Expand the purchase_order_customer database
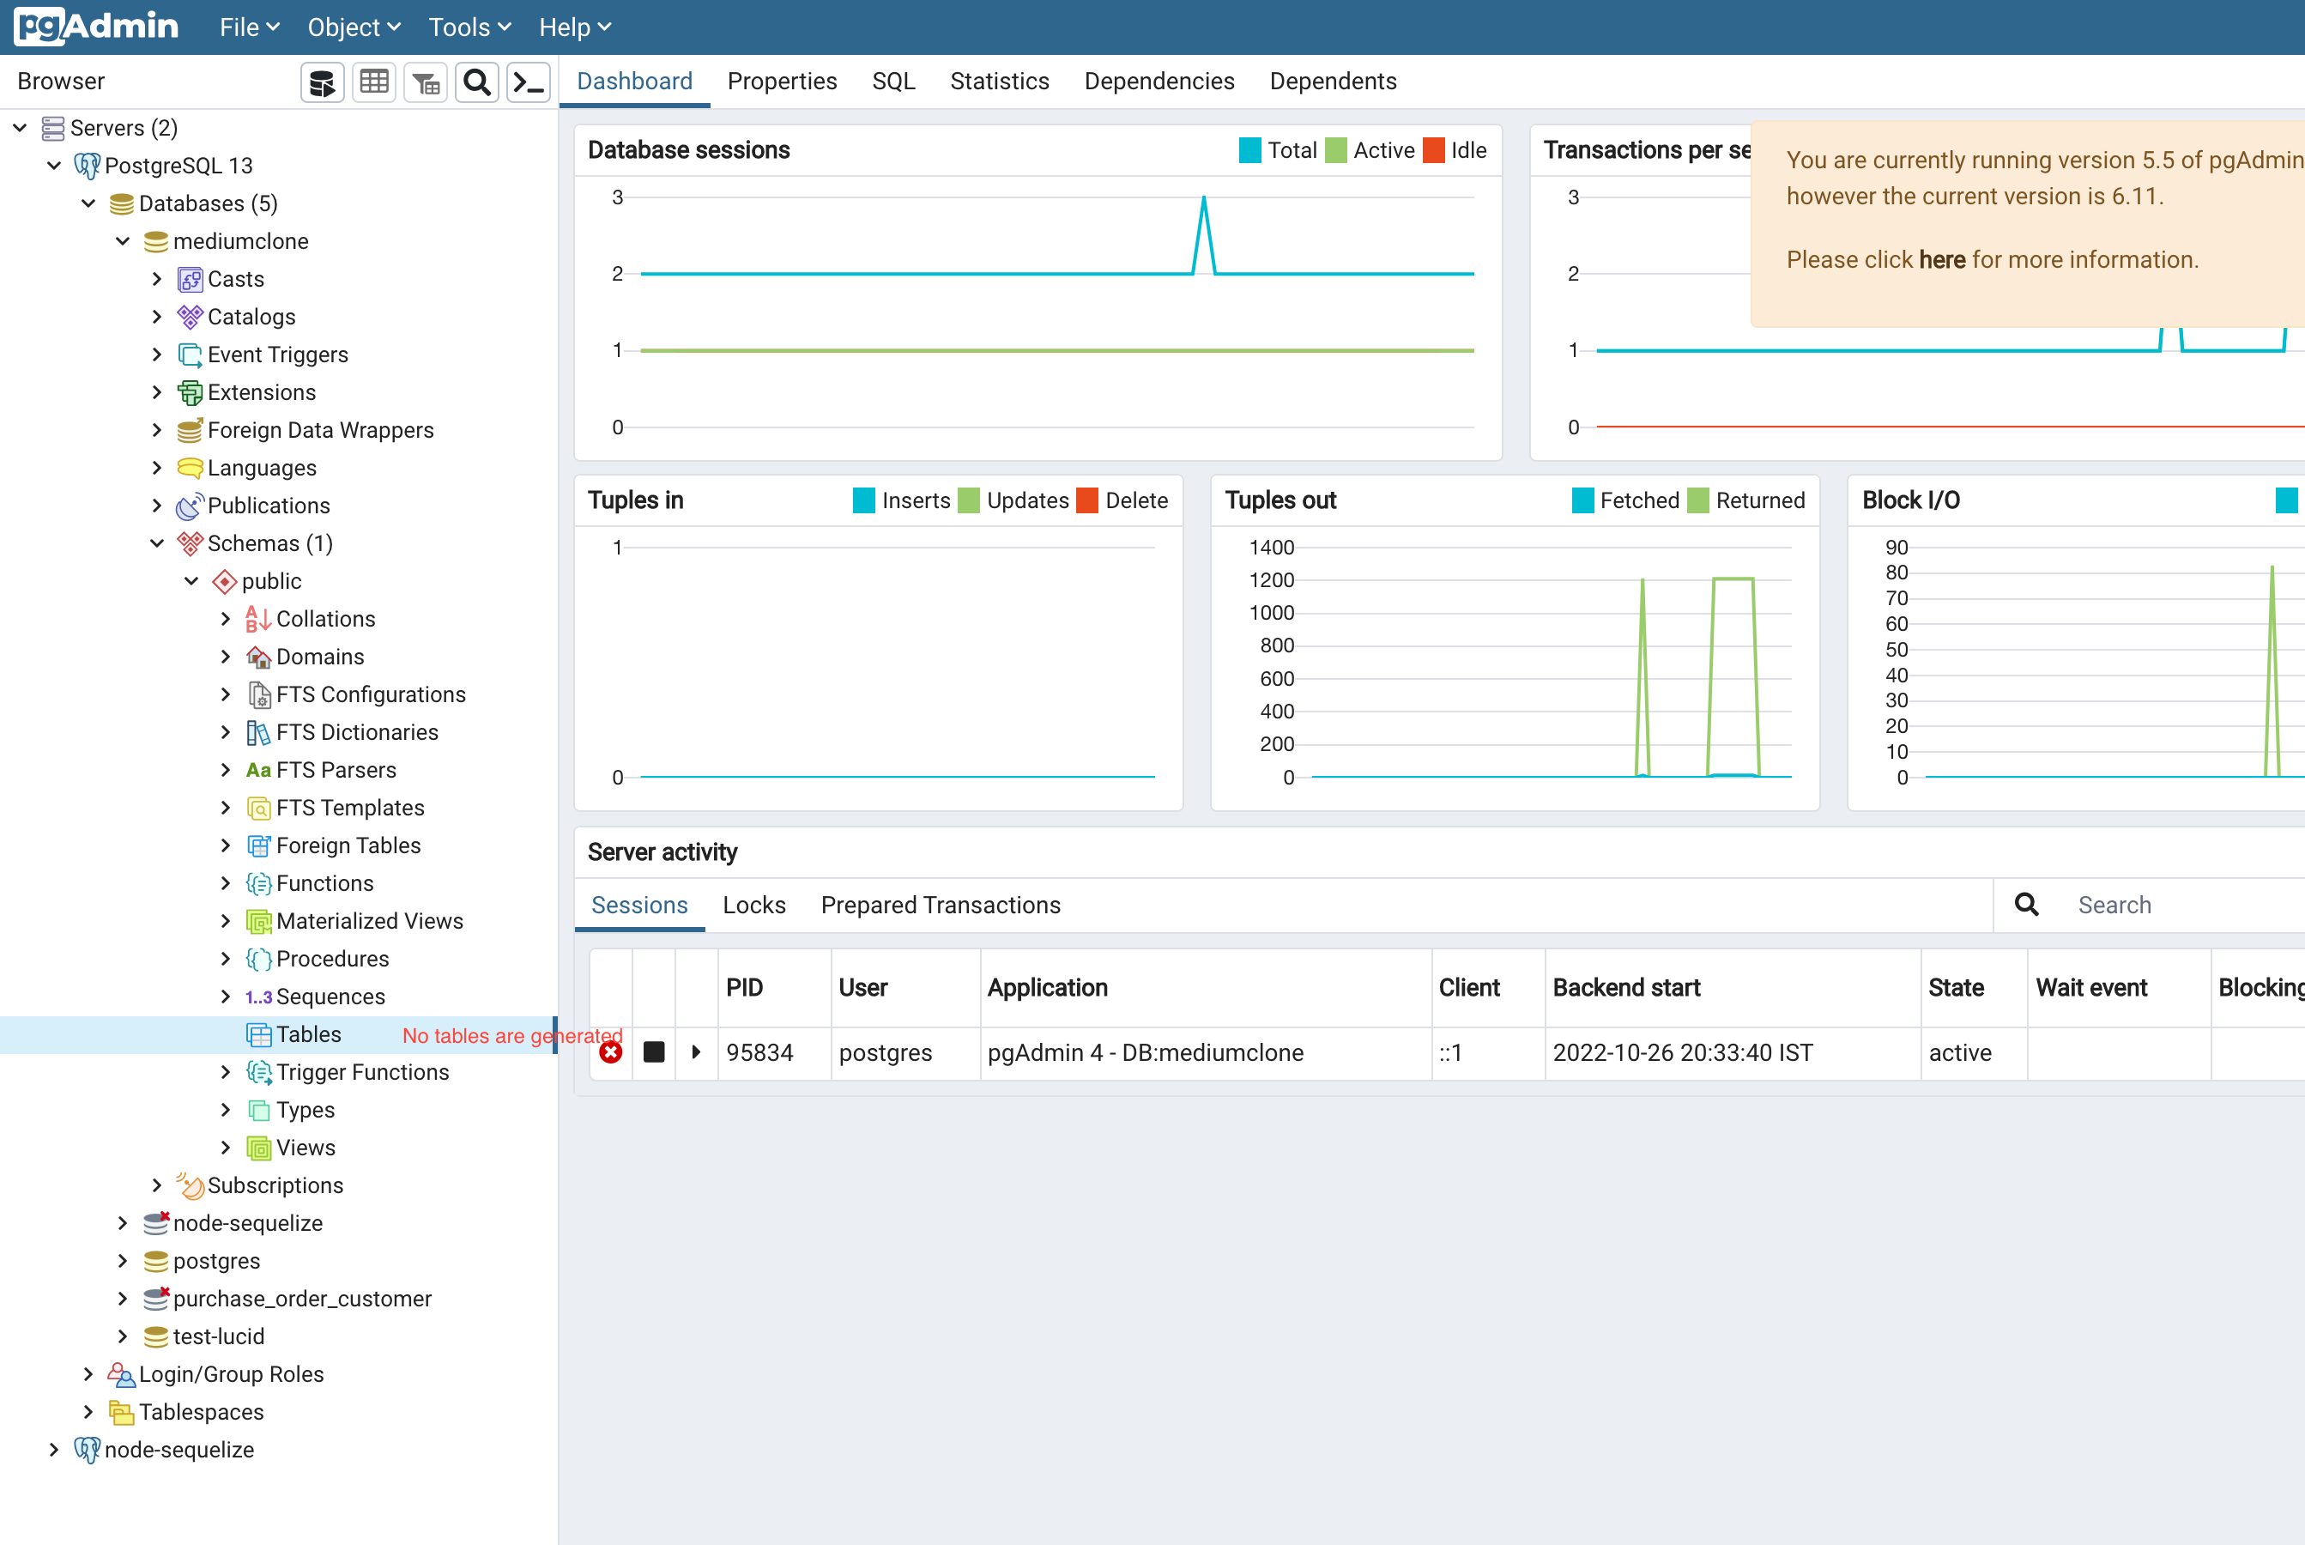2305x1545 pixels. tap(121, 1299)
